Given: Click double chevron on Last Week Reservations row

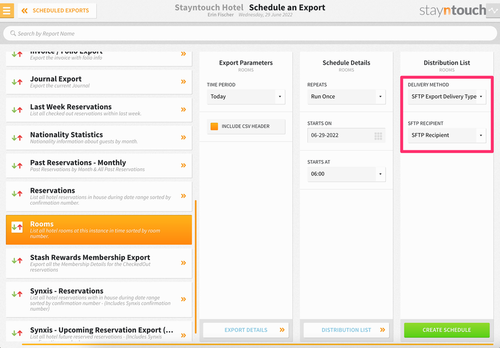Looking at the screenshot, I should coord(183,110).
